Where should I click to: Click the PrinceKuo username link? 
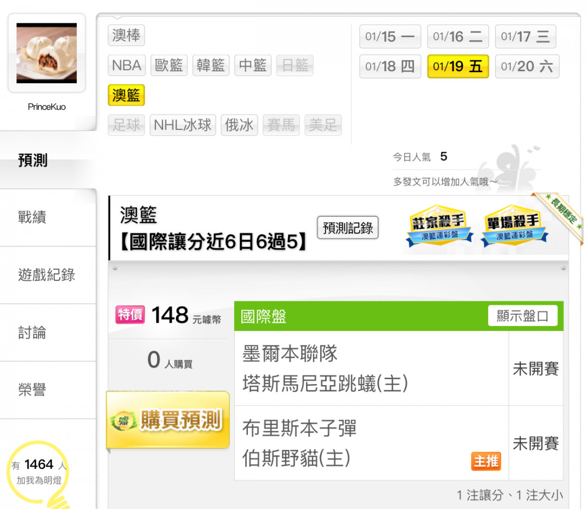[x=47, y=106]
